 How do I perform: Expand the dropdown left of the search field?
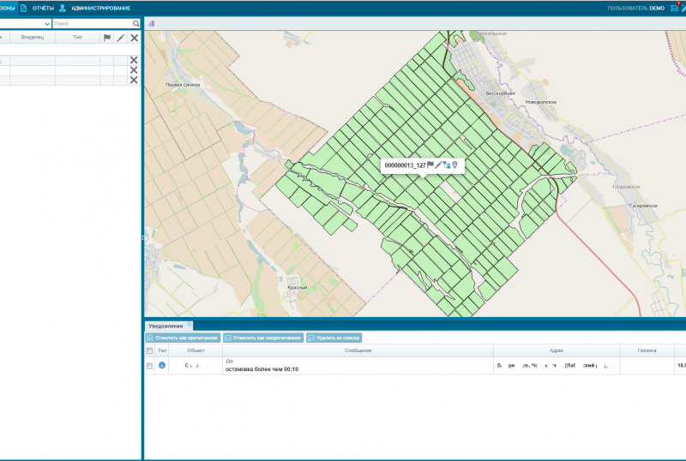point(46,24)
